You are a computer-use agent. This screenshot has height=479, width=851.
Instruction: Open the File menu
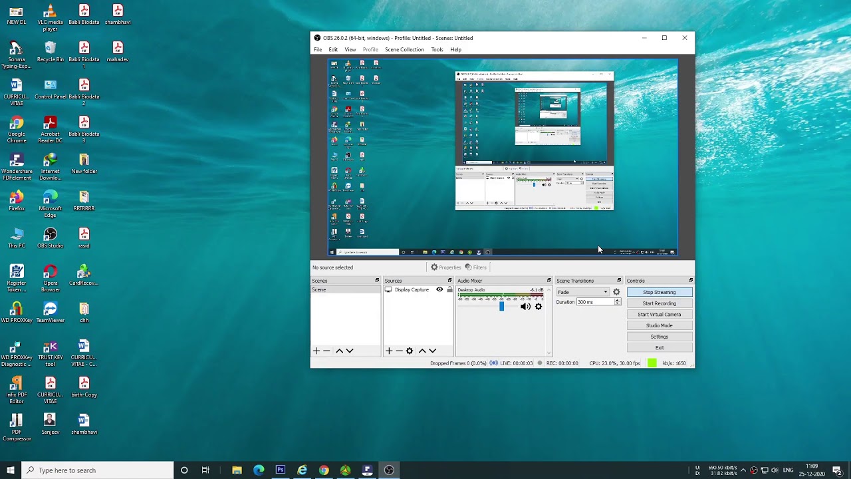[318, 50]
